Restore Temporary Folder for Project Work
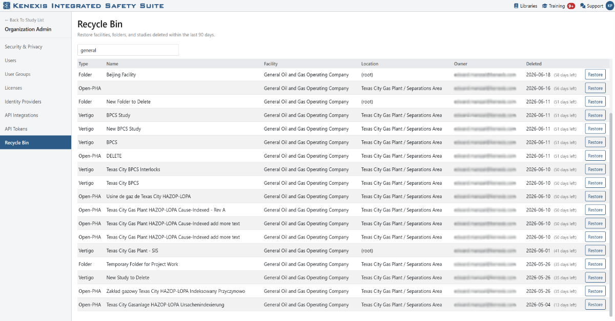This screenshot has height=321, width=615. (x=595, y=264)
